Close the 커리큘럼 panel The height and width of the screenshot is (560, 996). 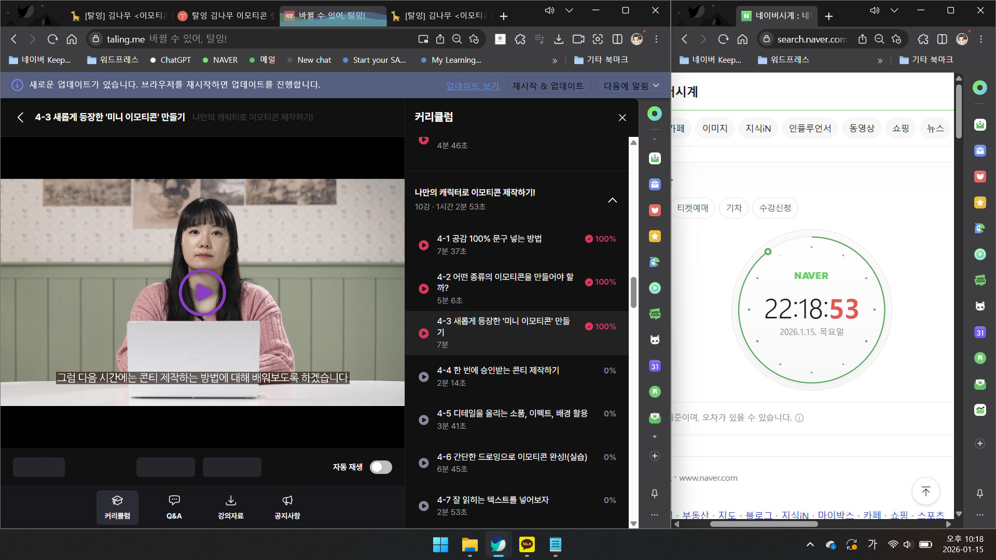pos(622,118)
